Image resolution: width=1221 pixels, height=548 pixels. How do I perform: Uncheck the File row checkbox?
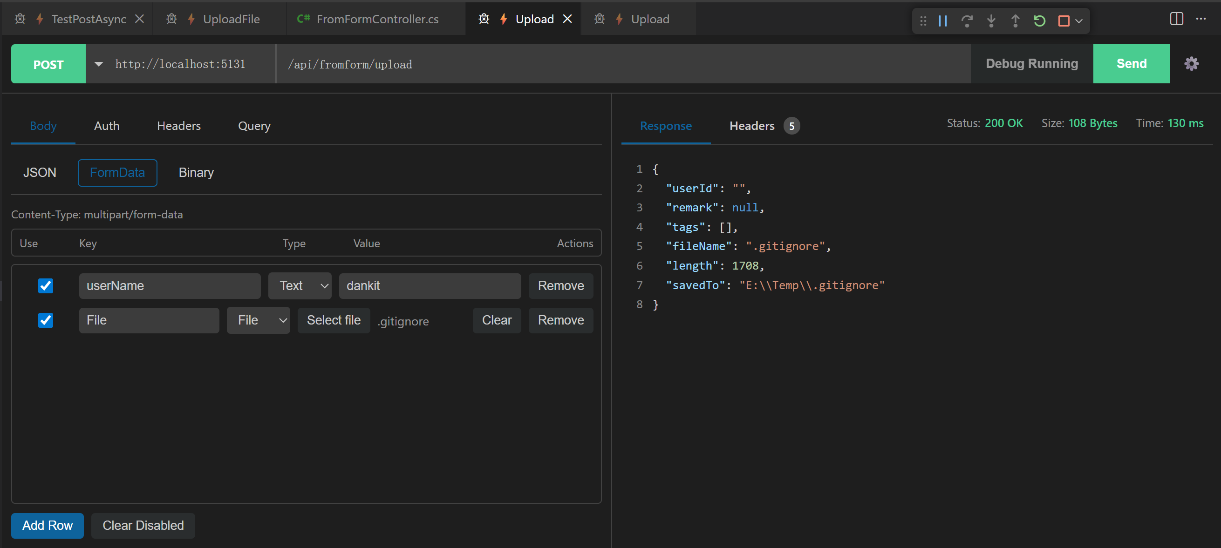(46, 320)
